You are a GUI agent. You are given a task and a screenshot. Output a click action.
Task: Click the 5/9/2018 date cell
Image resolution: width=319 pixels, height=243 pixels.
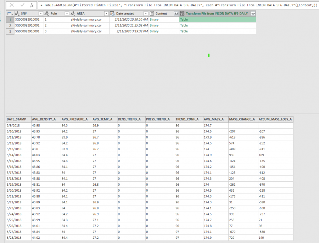[18, 125]
